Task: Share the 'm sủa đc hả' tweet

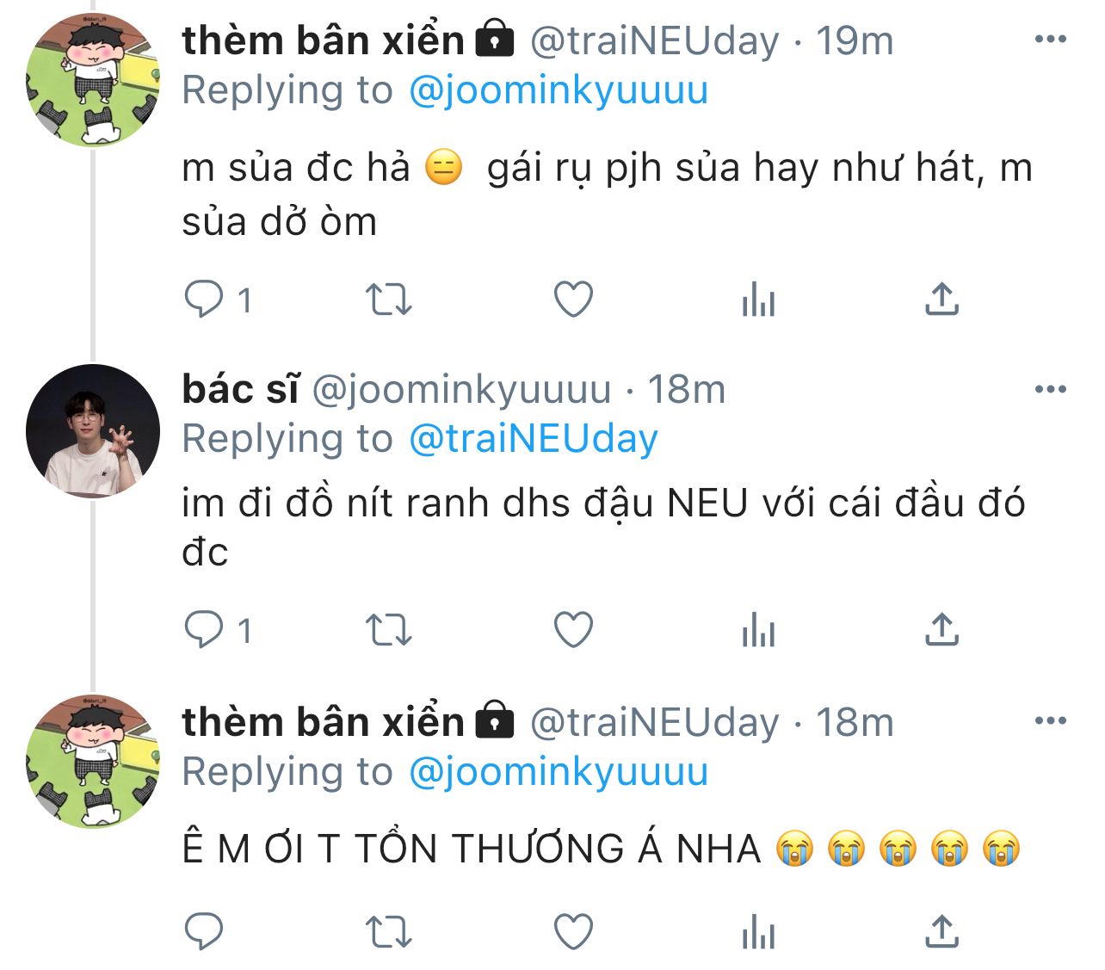Action: pos(941,300)
